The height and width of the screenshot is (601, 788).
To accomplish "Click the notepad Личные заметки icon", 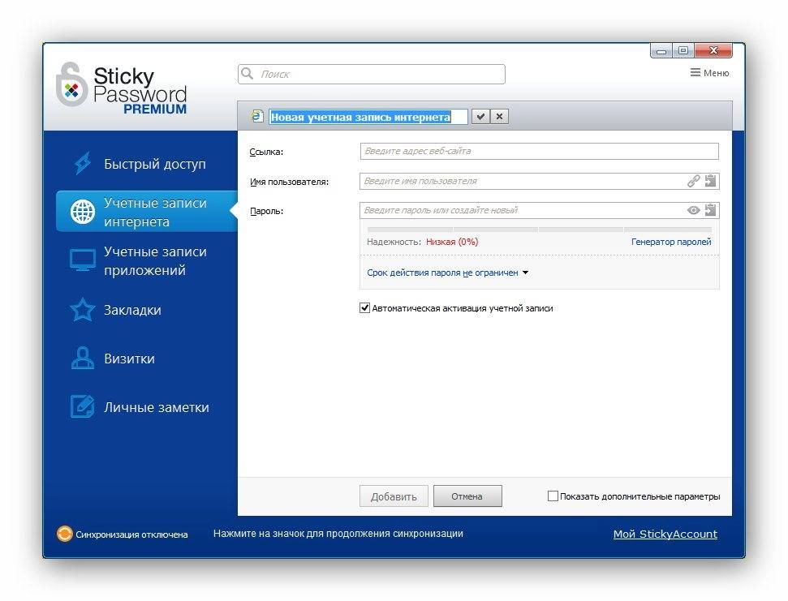I will [83, 406].
